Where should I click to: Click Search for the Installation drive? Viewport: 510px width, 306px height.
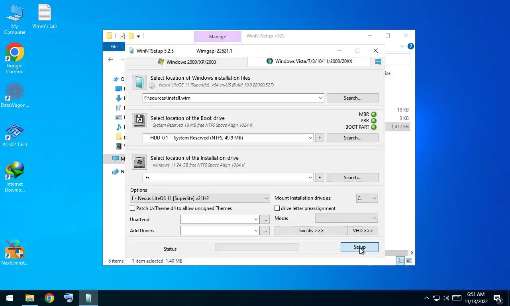tap(352, 178)
